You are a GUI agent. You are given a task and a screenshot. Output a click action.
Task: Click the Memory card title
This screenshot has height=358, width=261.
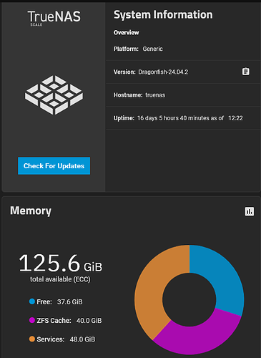click(31, 211)
